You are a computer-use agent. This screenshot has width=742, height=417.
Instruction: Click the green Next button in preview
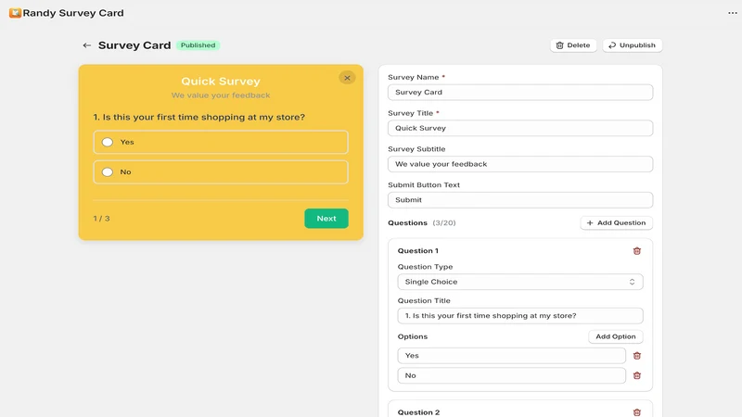[326, 219]
